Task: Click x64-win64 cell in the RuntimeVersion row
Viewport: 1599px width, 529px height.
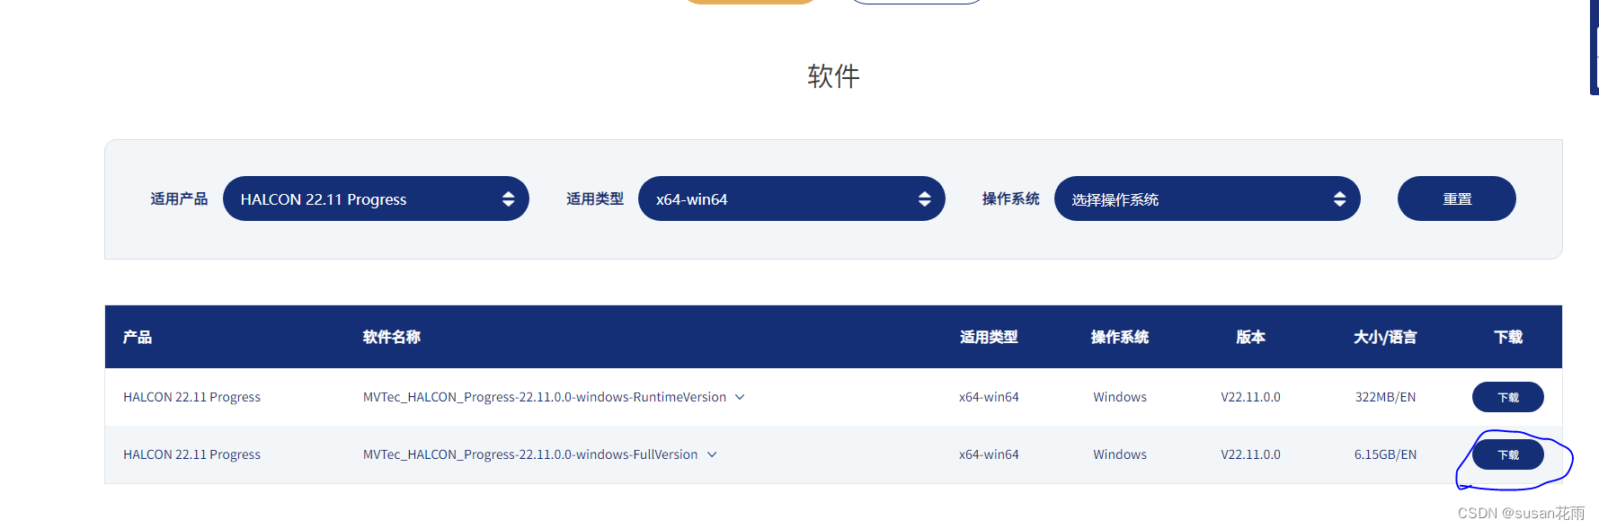Action: click(989, 397)
